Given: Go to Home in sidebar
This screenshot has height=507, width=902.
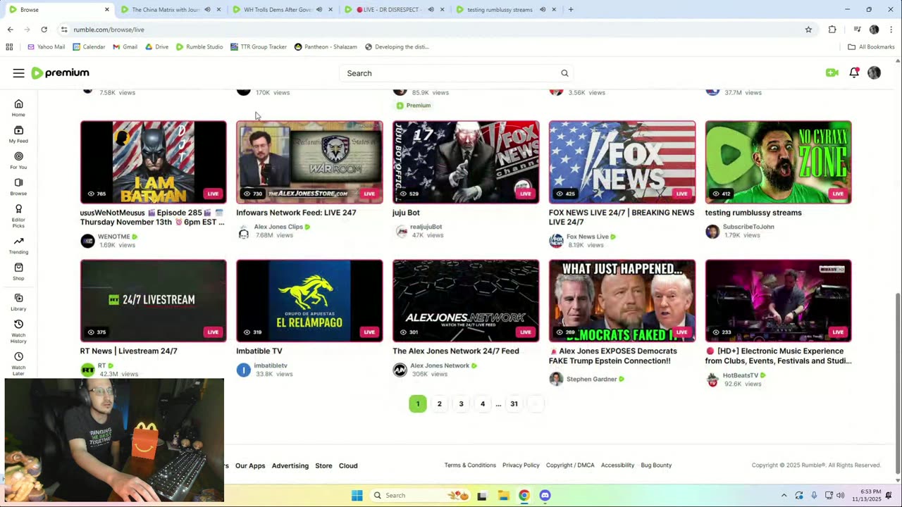Looking at the screenshot, I should [18, 108].
